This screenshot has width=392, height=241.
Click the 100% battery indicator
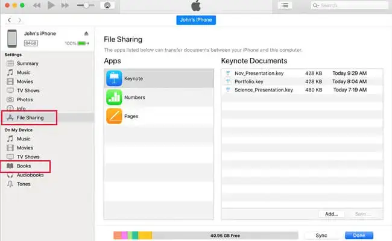point(77,43)
